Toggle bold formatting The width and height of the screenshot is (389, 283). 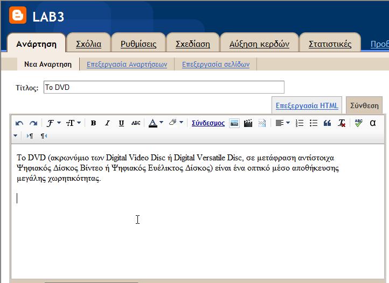(x=93, y=123)
